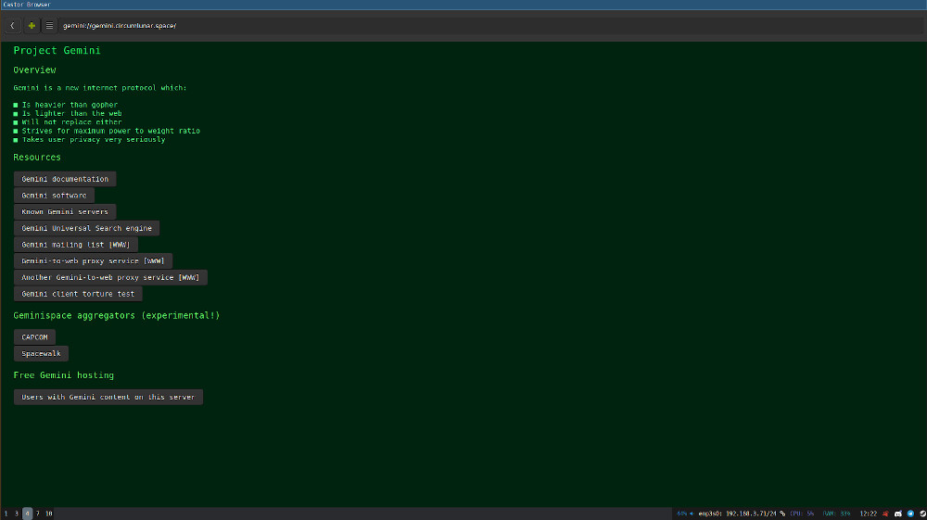This screenshot has width=927, height=520.
Task: Open Gemini mailing list [WWW] link
Action: 76,245
